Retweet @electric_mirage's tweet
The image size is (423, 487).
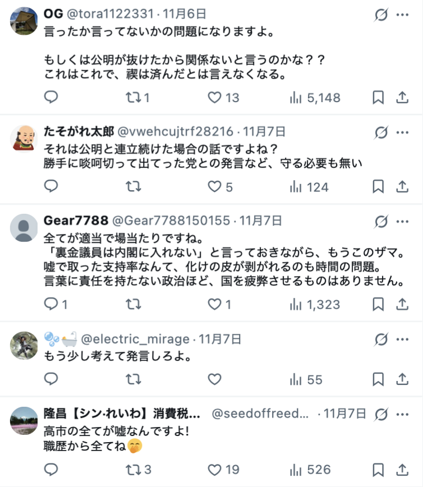tap(133, 380)
